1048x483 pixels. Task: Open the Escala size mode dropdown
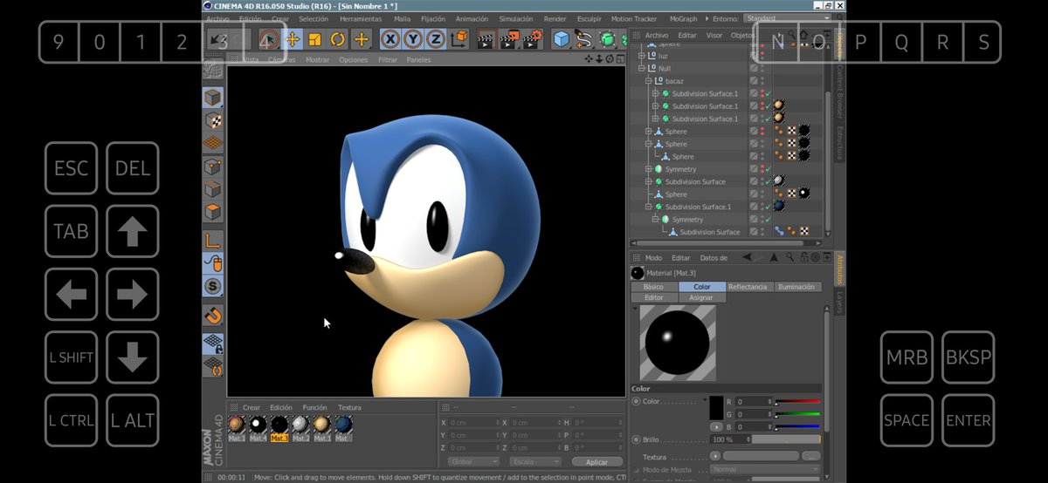click(x=535, y=461)
